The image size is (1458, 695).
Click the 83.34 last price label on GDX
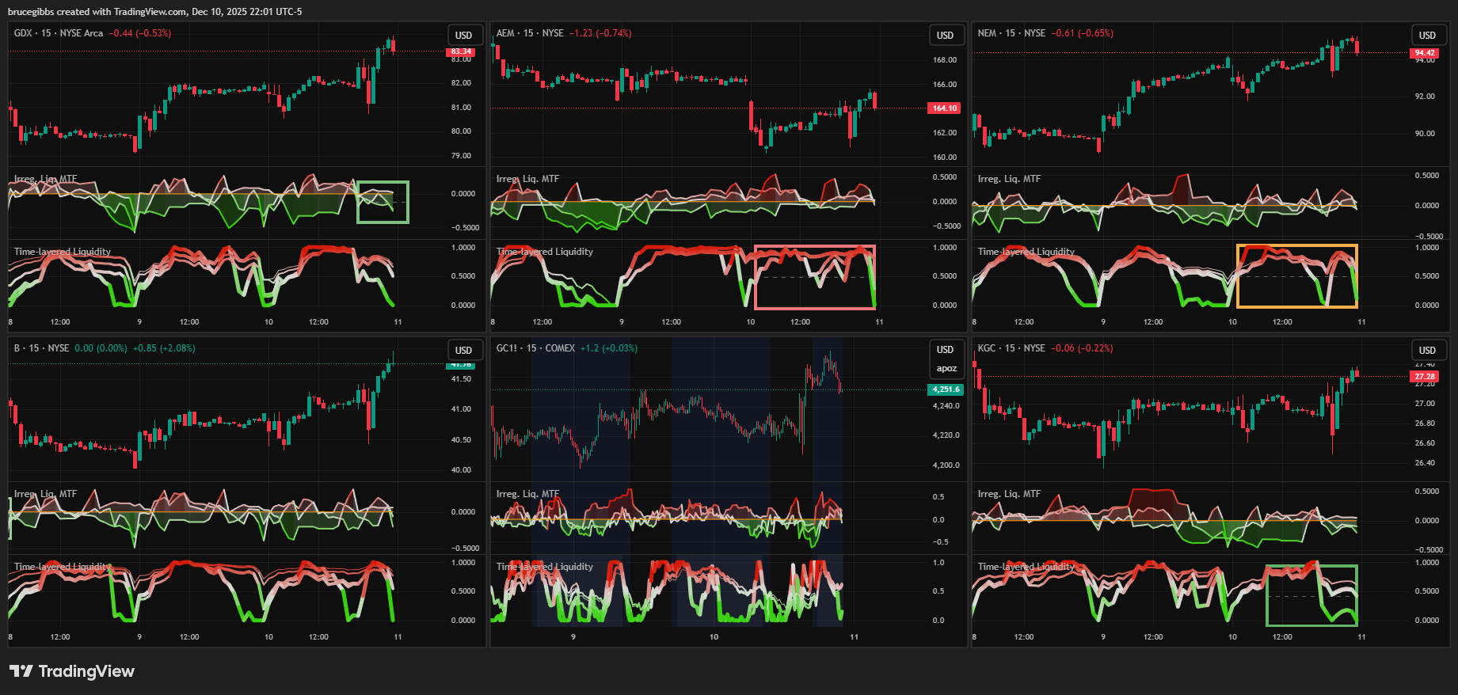461,51
